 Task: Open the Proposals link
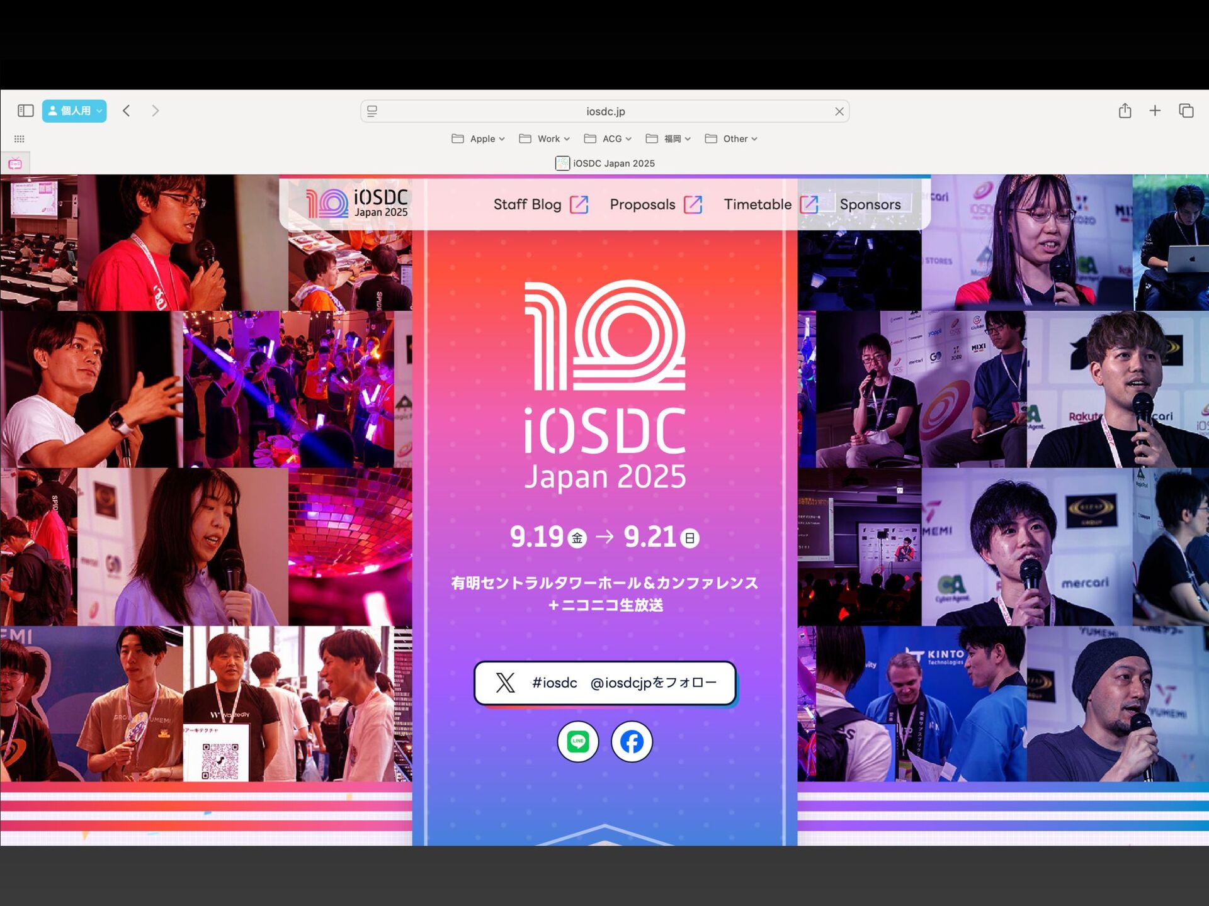tap(642, 204)
